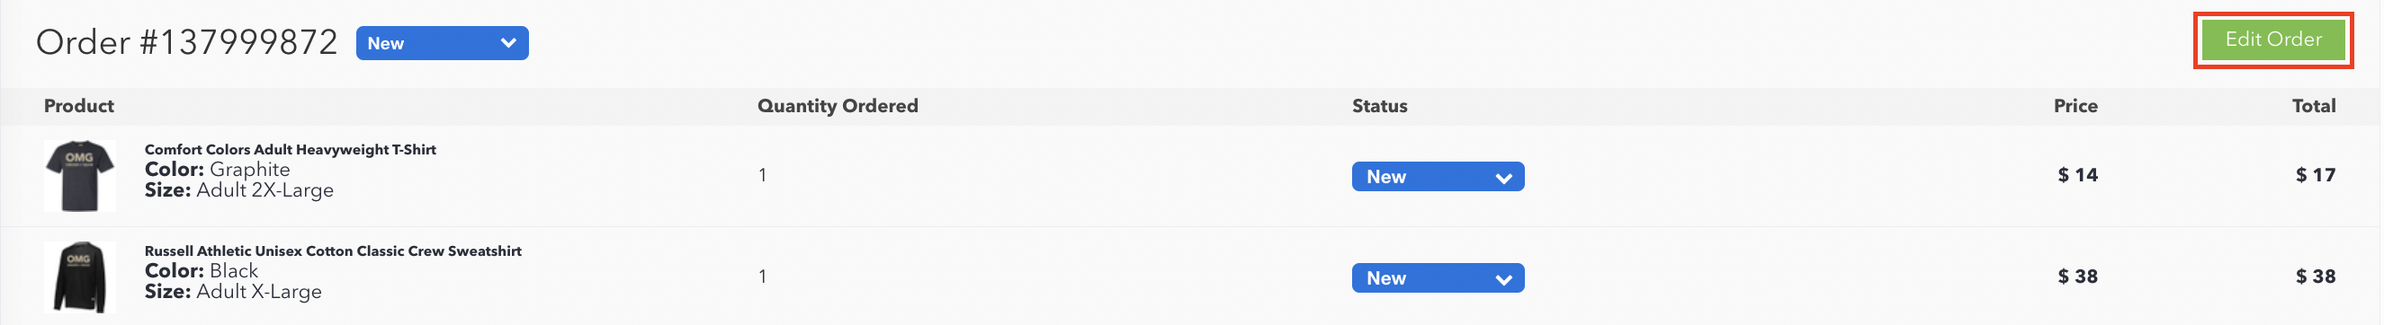Open the black OMG sweatshirt thumbnail
The width and height of the screenshot is (2384, 325).
click(80, 278)
